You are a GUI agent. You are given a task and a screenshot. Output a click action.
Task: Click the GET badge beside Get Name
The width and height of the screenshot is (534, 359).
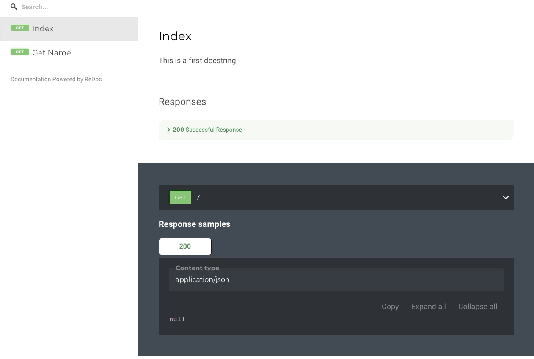pyautogui.click(x=20, y=52)
